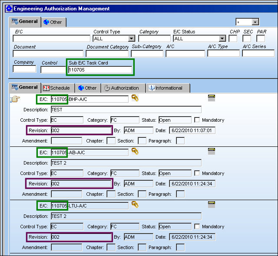Image resolution: width=278 pixels, height=256 pixels.
Task: Click the Company filter field
Action: click(x=24, y=69)
